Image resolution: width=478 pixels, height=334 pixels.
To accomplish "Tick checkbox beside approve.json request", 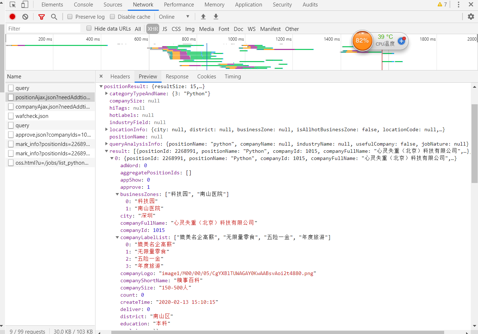I will pos(11,135).
